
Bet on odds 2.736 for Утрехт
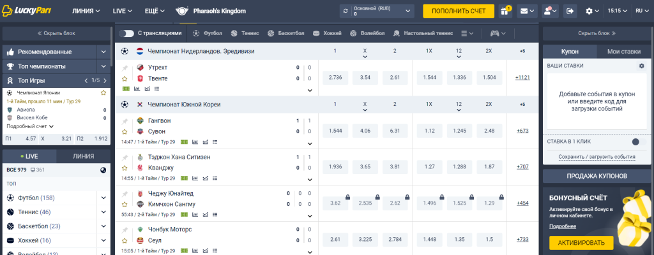[x=335, y=78]
